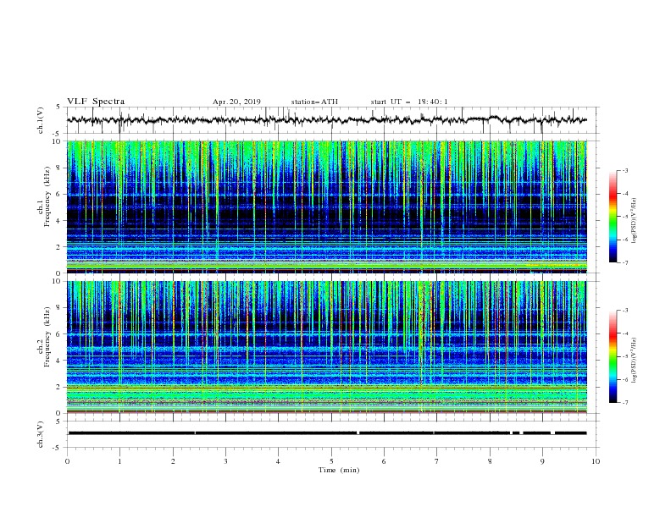Viewport: 671px width, 518px height.
Task: Click the ch.1 voltage waveform trace
Action: pyautogui.click(x=327, y=120)
